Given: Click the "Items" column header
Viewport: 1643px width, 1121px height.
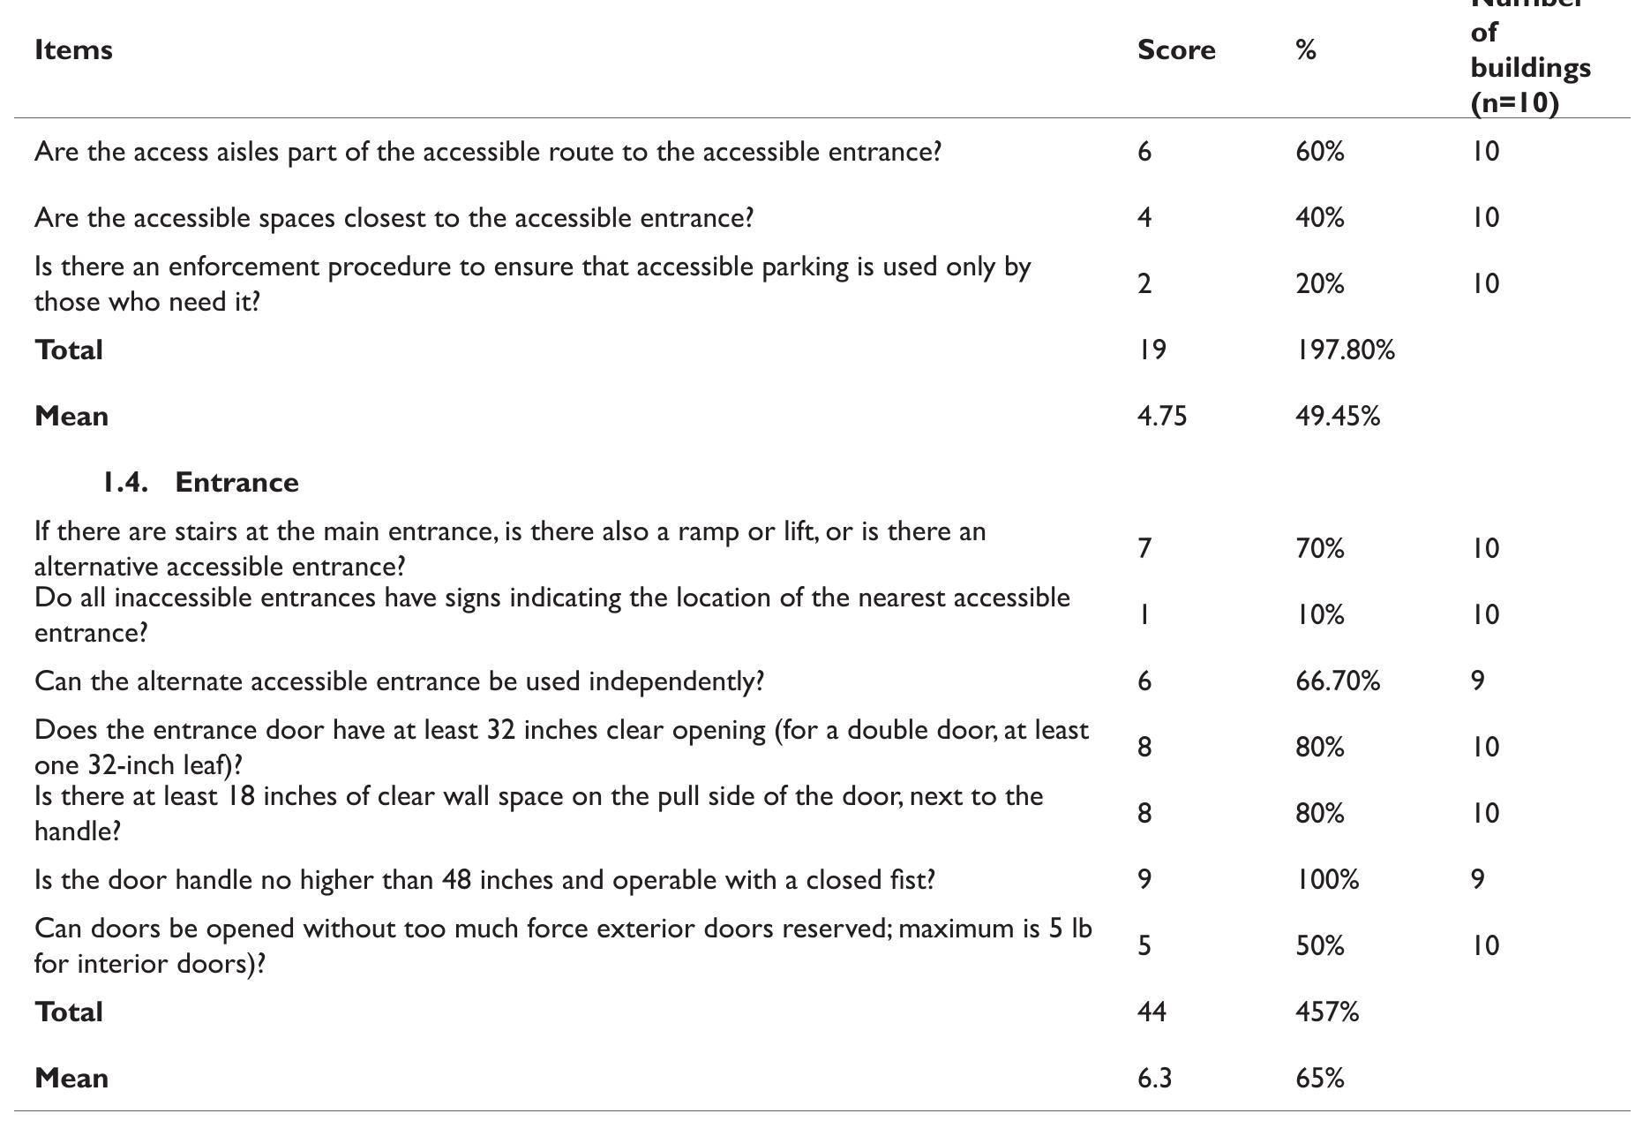Looking at the screenshot, I should coord(74,50).
